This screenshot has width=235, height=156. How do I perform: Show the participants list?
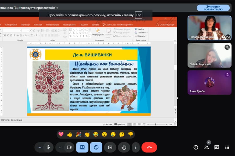206,147
